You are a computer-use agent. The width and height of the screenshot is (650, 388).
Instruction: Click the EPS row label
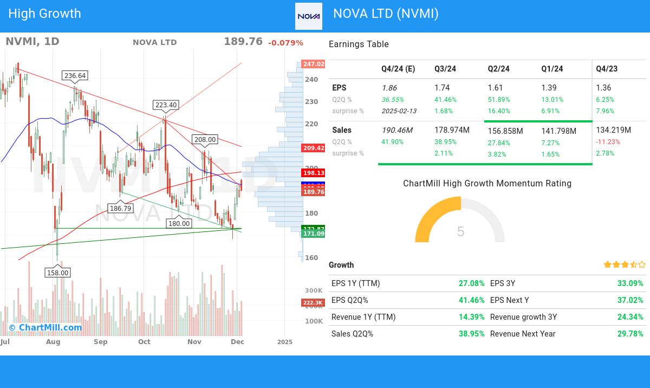[339, 88]
